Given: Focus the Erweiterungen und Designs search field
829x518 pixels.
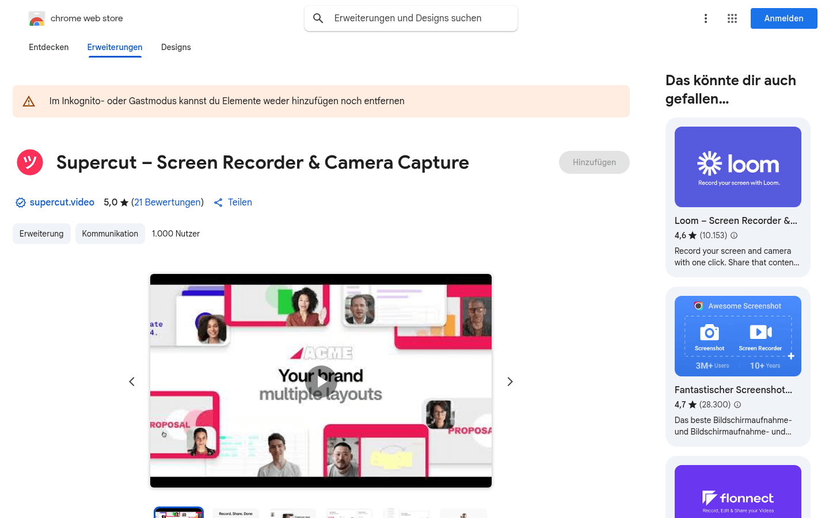Looking at the screenshot, I should pos(411,18).
